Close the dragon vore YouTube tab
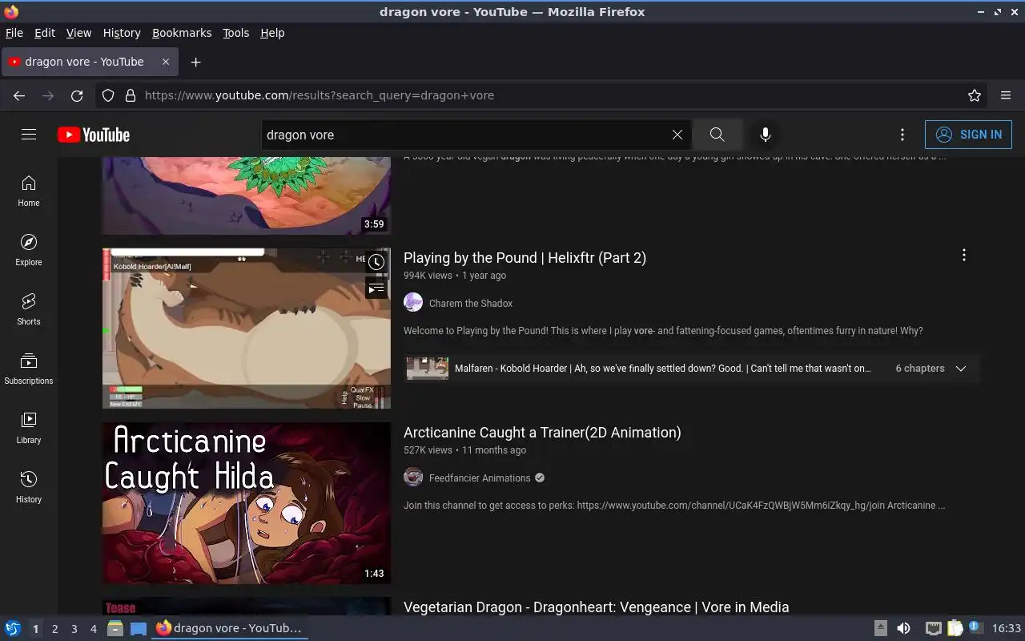This screenshot has width=1025, height=641. point(166,62)
